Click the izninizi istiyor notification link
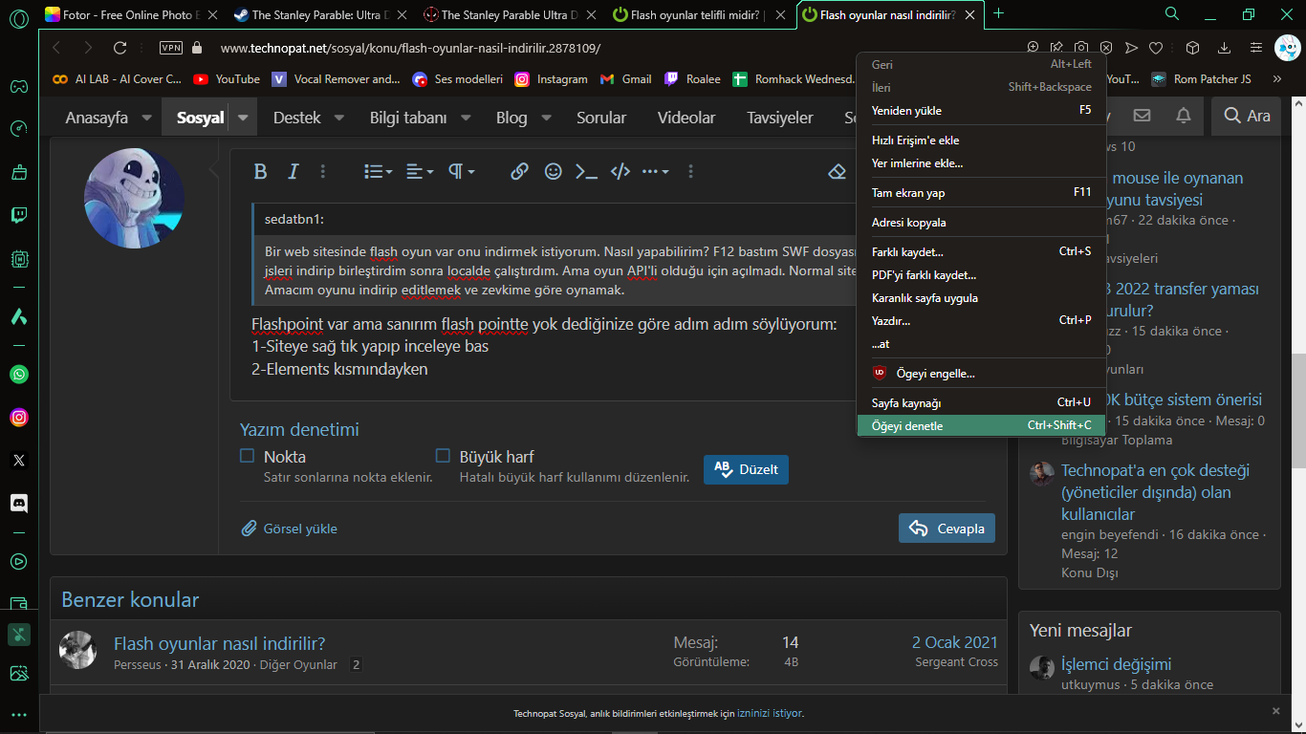 coord(770,713)
